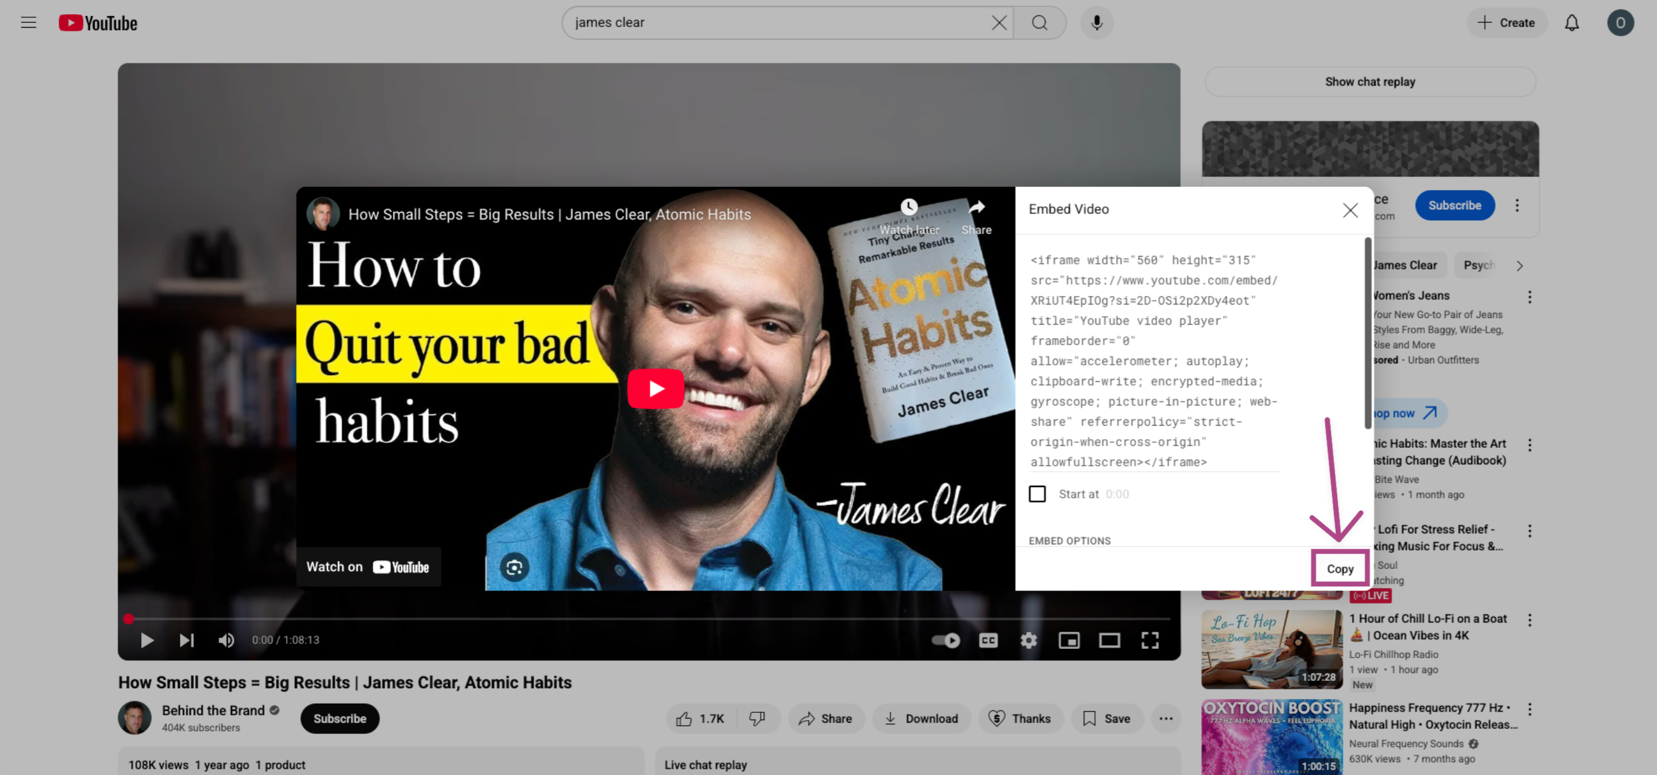Enable the Start at checkbox
Viewport: 1657px width, 775px height.
[1037, 494]
